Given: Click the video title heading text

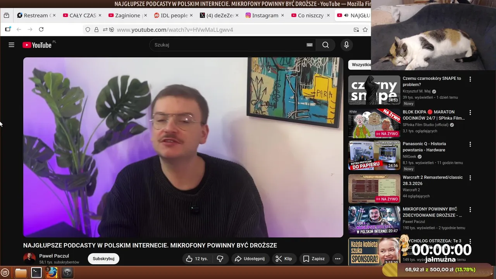Looking at the screenshot, I should tap(150, 245).
